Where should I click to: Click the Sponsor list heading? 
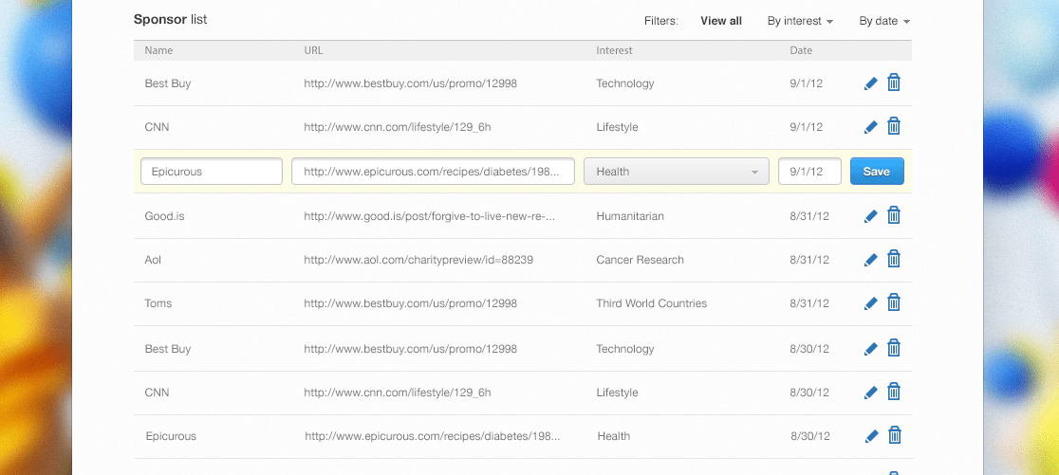pyautogui.click(x=170, y=20)
